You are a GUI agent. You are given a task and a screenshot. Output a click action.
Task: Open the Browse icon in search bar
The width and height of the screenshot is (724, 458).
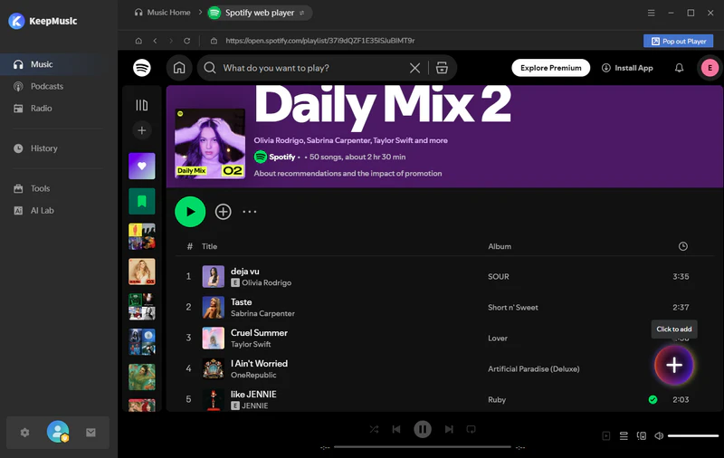click(x=442, y=68)
